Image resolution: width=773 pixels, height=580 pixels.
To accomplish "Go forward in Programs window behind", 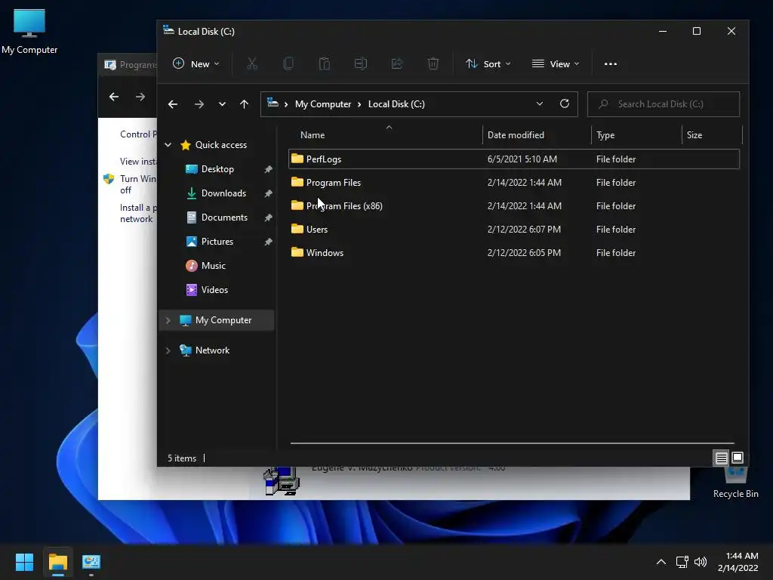I will (140, 97).
